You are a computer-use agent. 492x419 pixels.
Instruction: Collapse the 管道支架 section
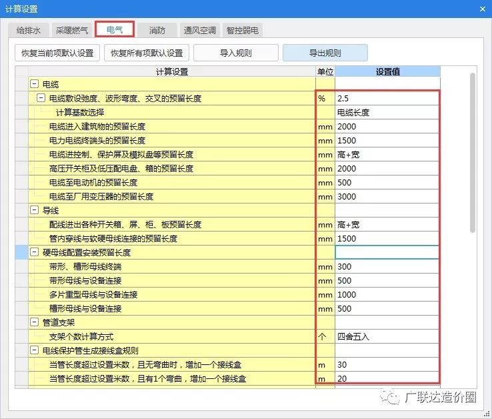(x=34, y=322)
